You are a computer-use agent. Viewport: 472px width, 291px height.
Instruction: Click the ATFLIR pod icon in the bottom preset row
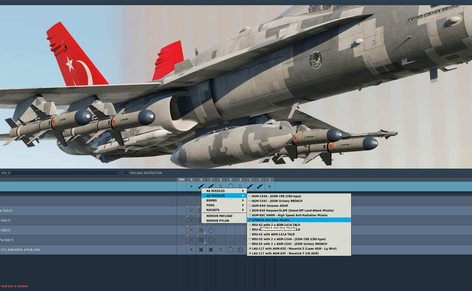[x=240, y=250]
